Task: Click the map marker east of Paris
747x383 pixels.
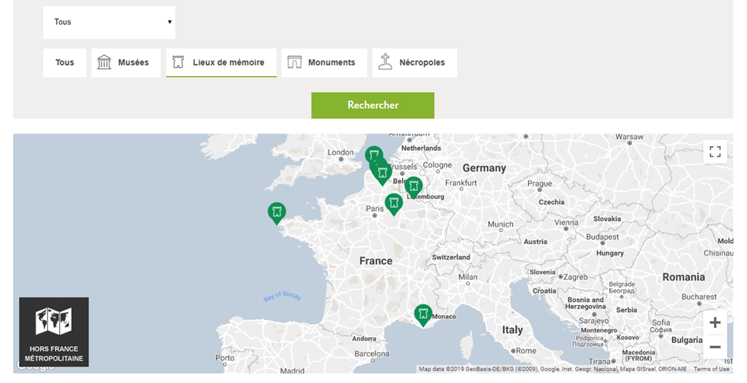Action: (x=393, y=204)
